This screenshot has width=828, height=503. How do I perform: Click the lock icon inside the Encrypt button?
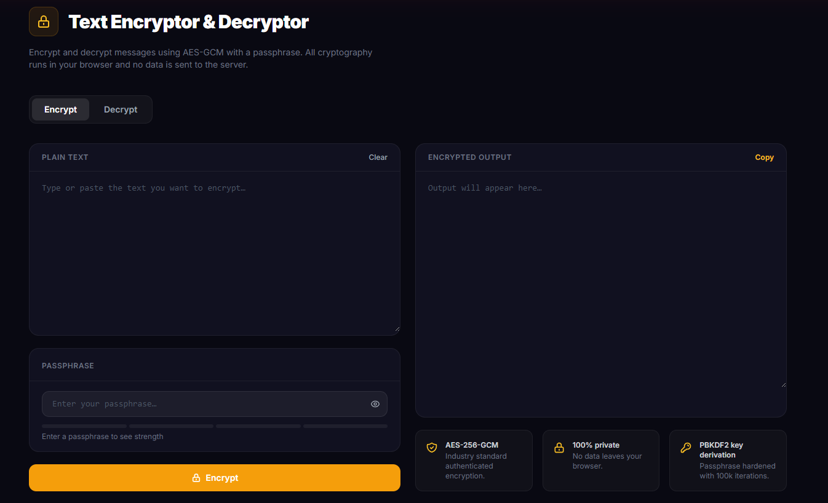196,478
